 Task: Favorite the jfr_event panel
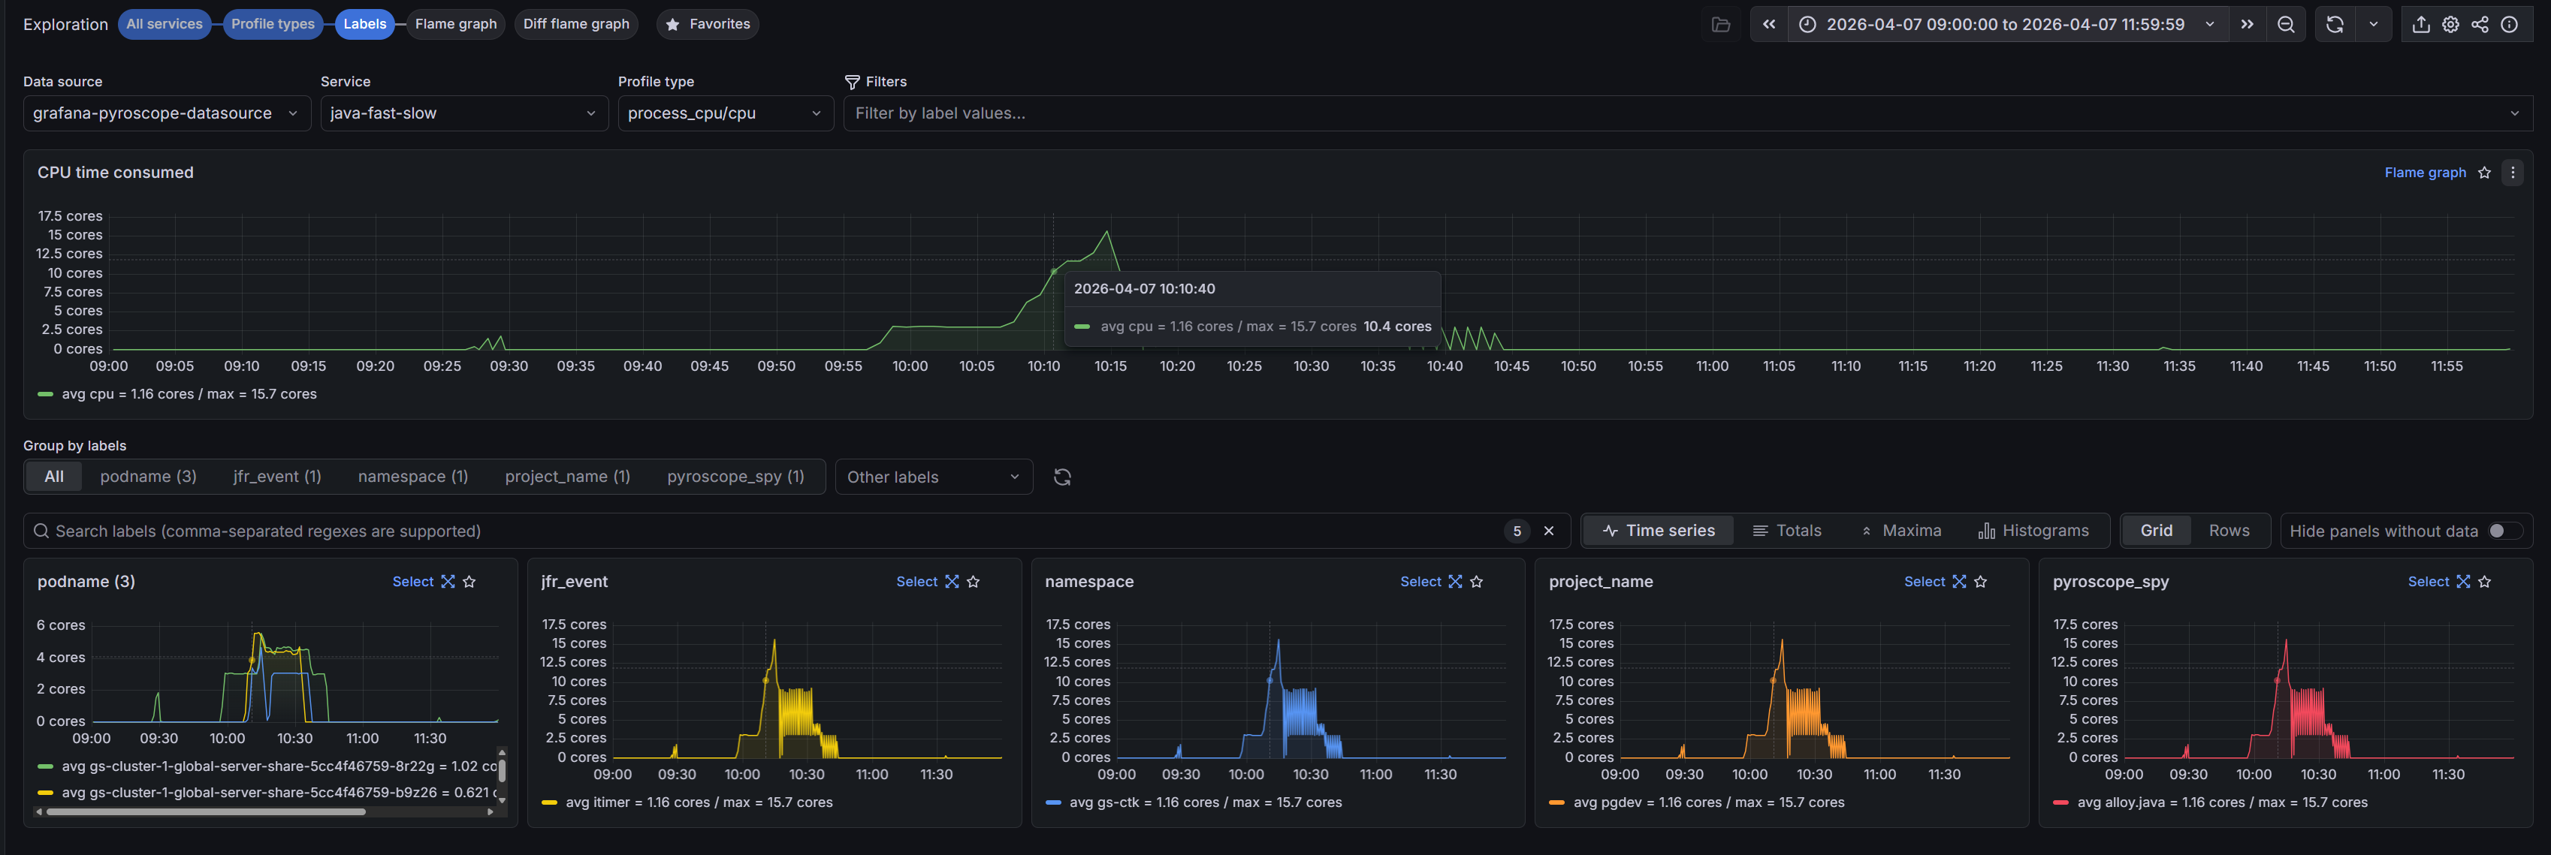974,582
